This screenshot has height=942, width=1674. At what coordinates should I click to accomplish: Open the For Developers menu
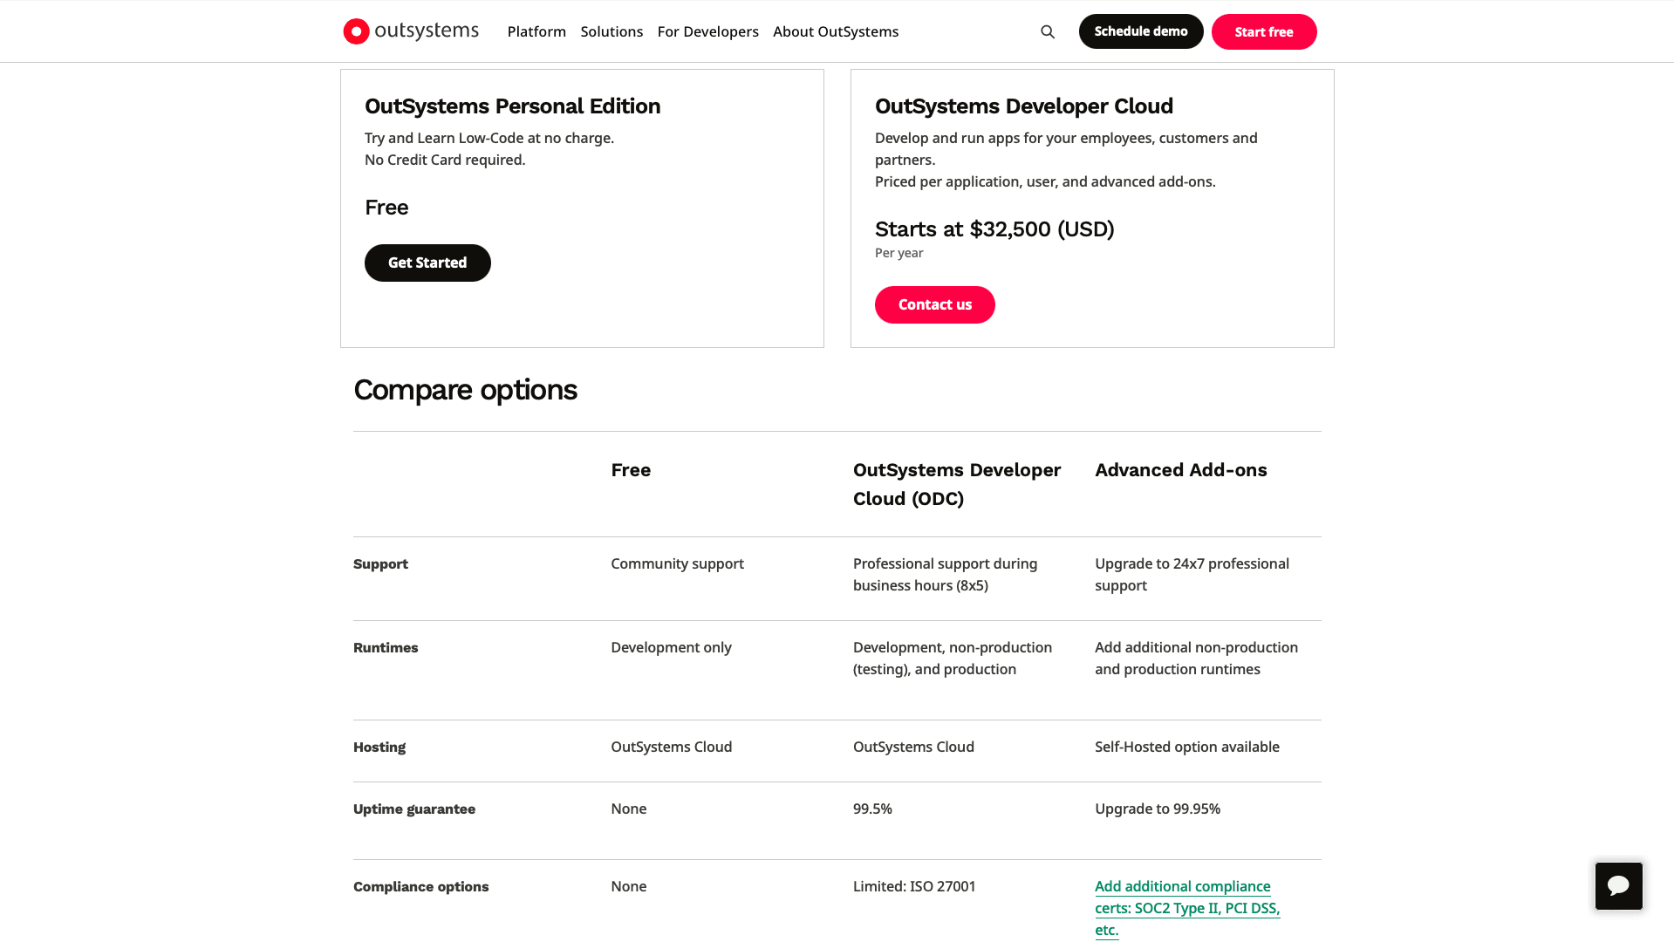coord(708,31)
